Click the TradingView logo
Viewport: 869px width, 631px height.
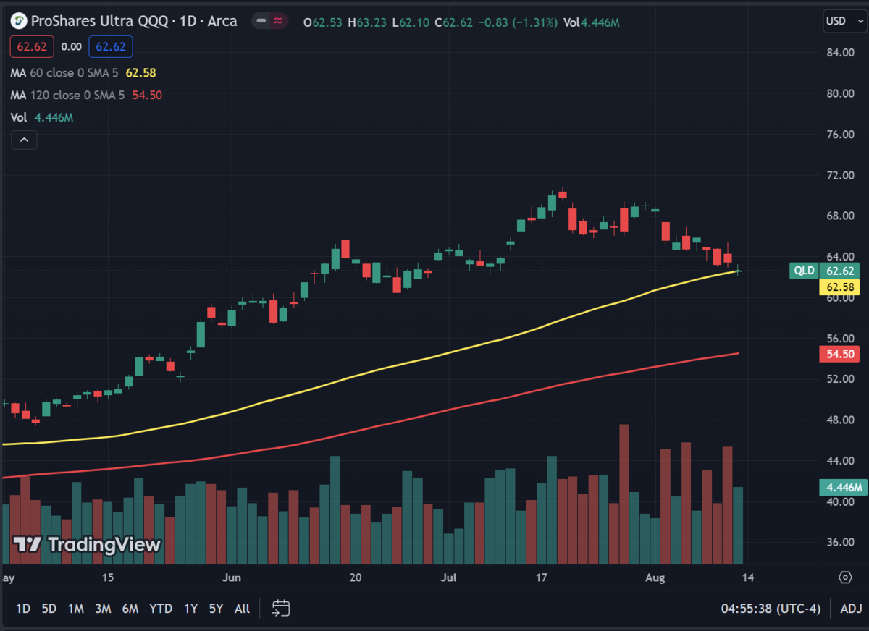point(86,545)
